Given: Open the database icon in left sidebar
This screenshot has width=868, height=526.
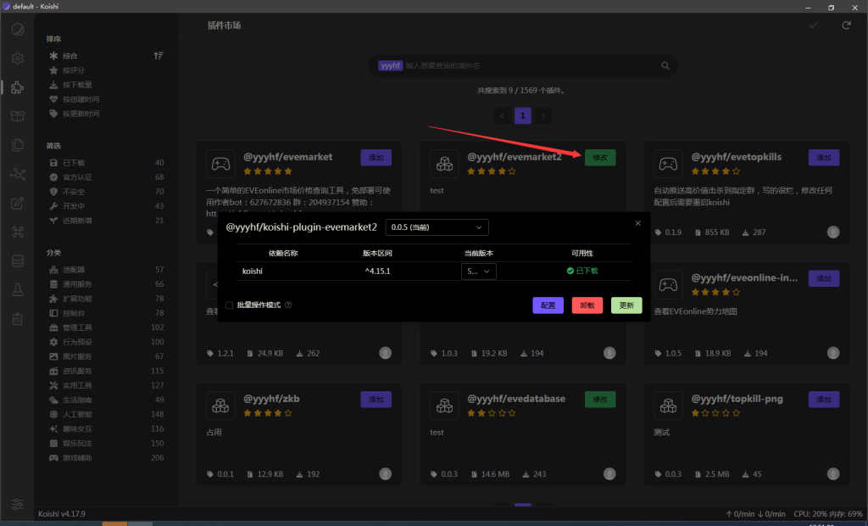Looking at the screenshot, I should coord(17,260).
